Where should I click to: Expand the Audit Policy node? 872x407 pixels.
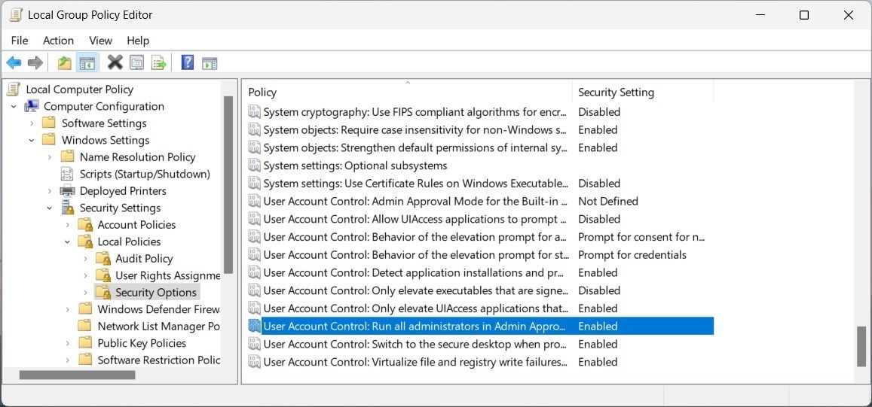point(85,259)
